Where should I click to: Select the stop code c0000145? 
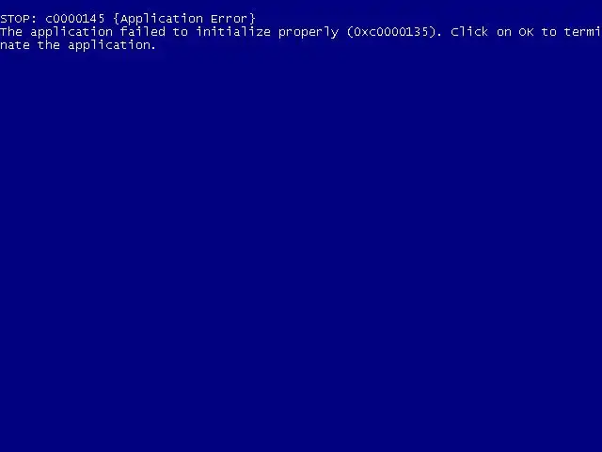[75, 19]
